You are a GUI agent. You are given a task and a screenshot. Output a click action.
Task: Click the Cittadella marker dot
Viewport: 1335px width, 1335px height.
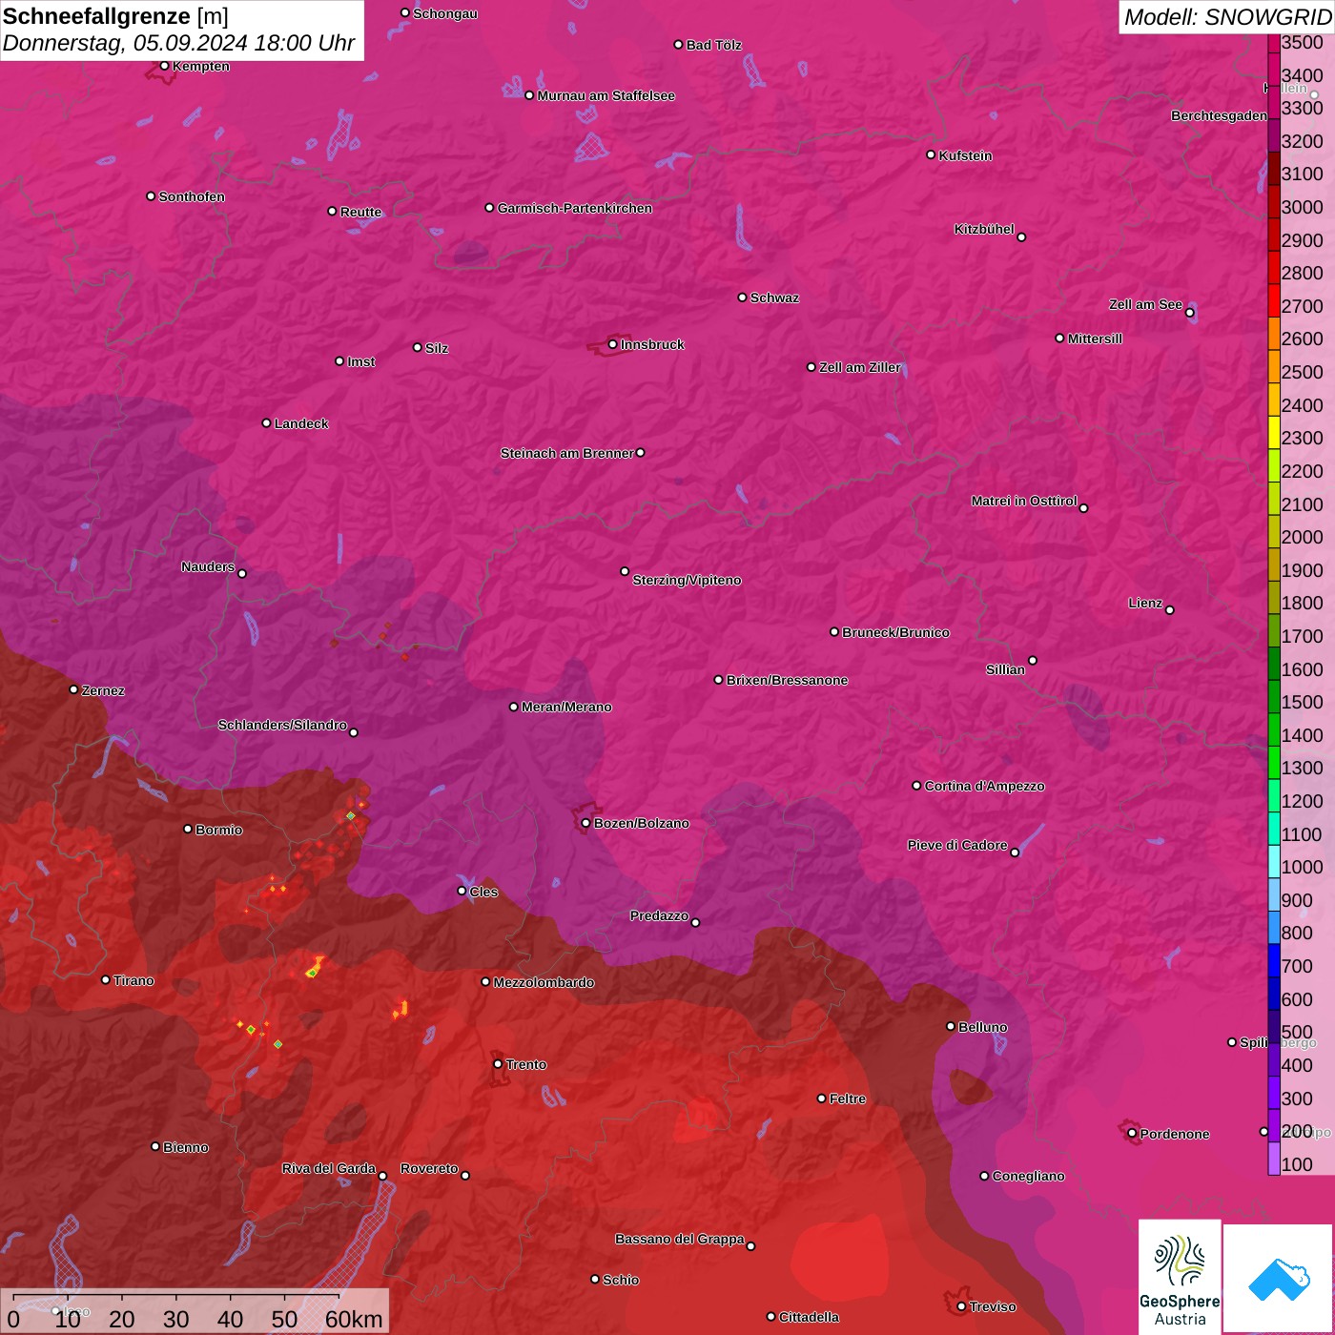pyautogui.click(x=770, y=1317)
